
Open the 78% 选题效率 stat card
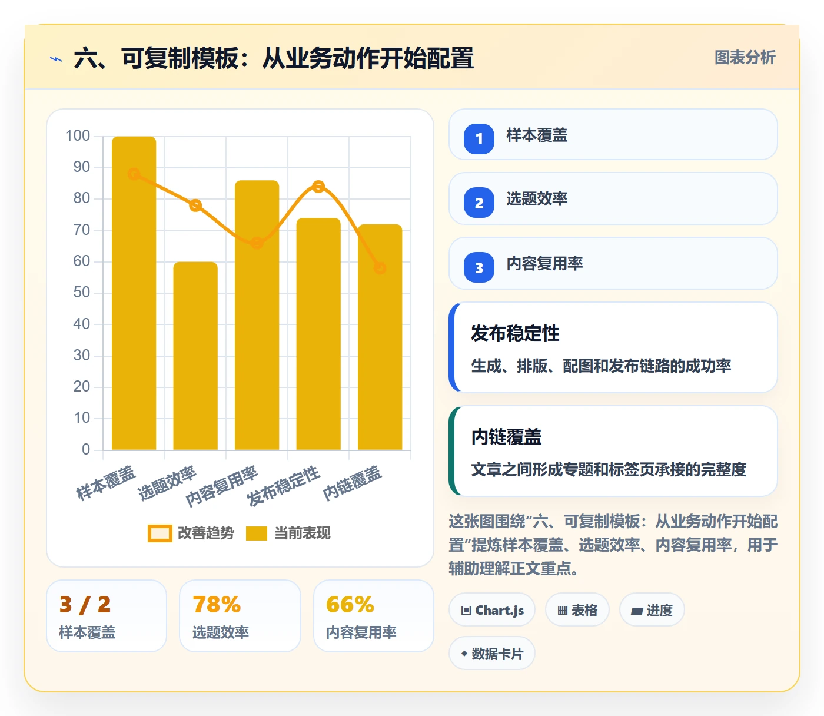click(x=240, y=616)
